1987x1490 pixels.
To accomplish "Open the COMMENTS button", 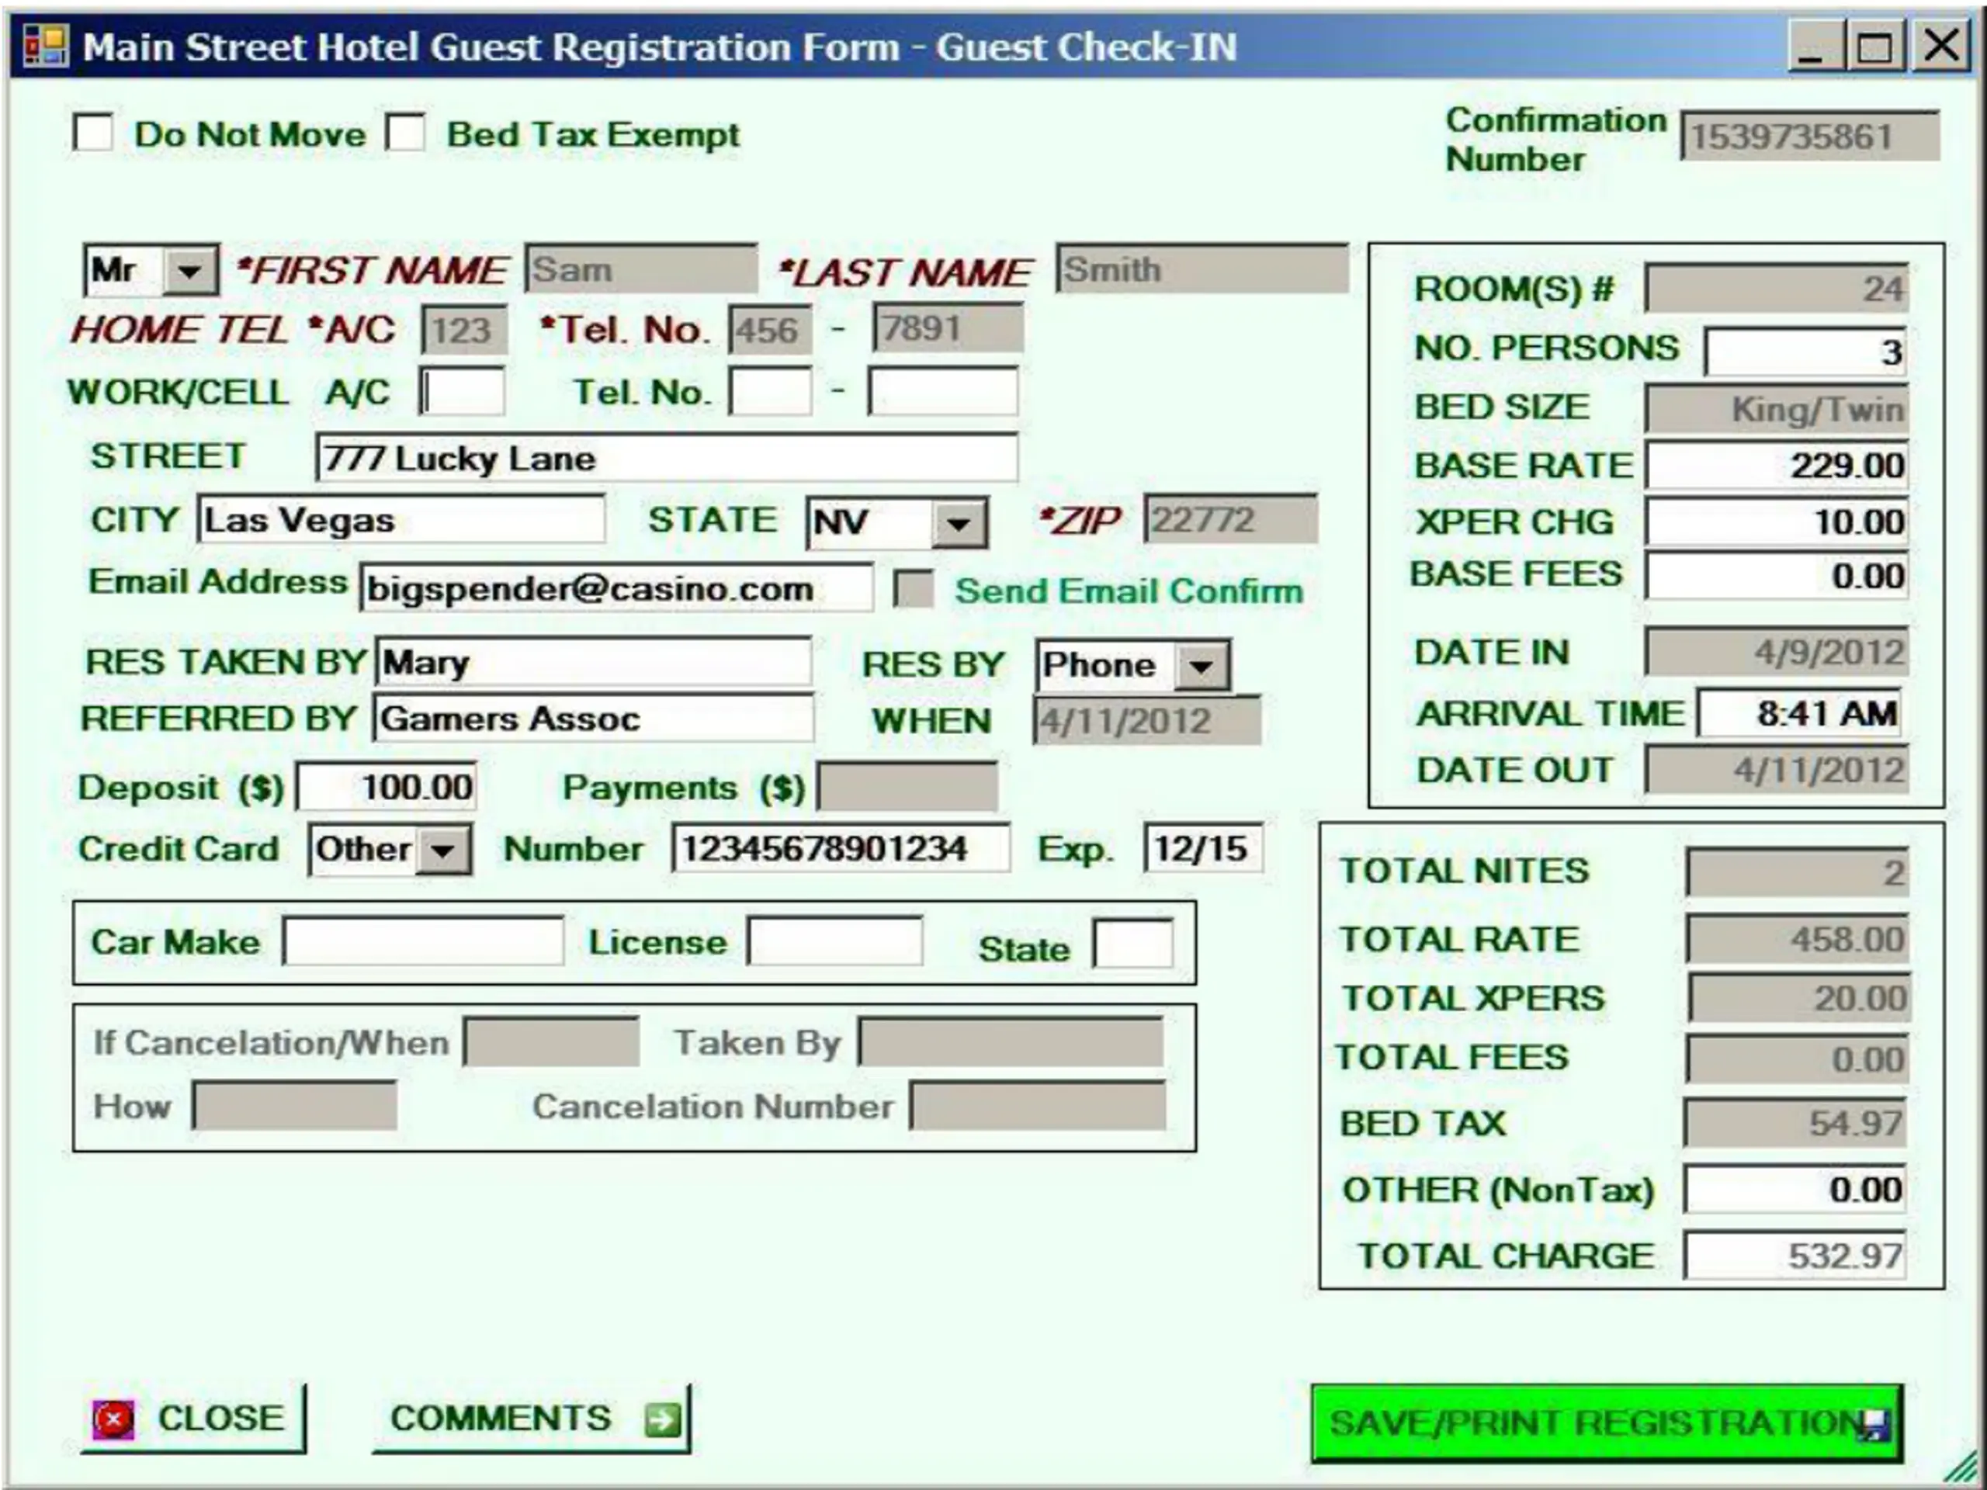I will 532,1419.
